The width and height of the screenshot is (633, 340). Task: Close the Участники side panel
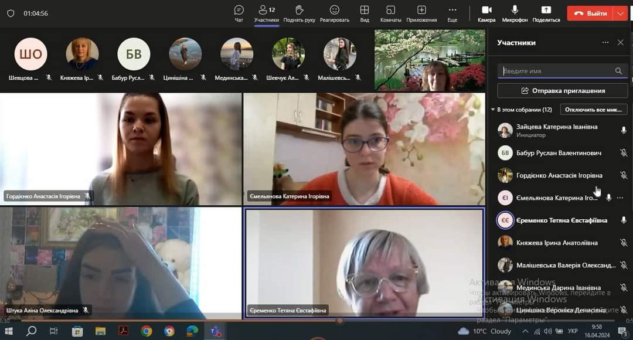click(x=621, y=42)
